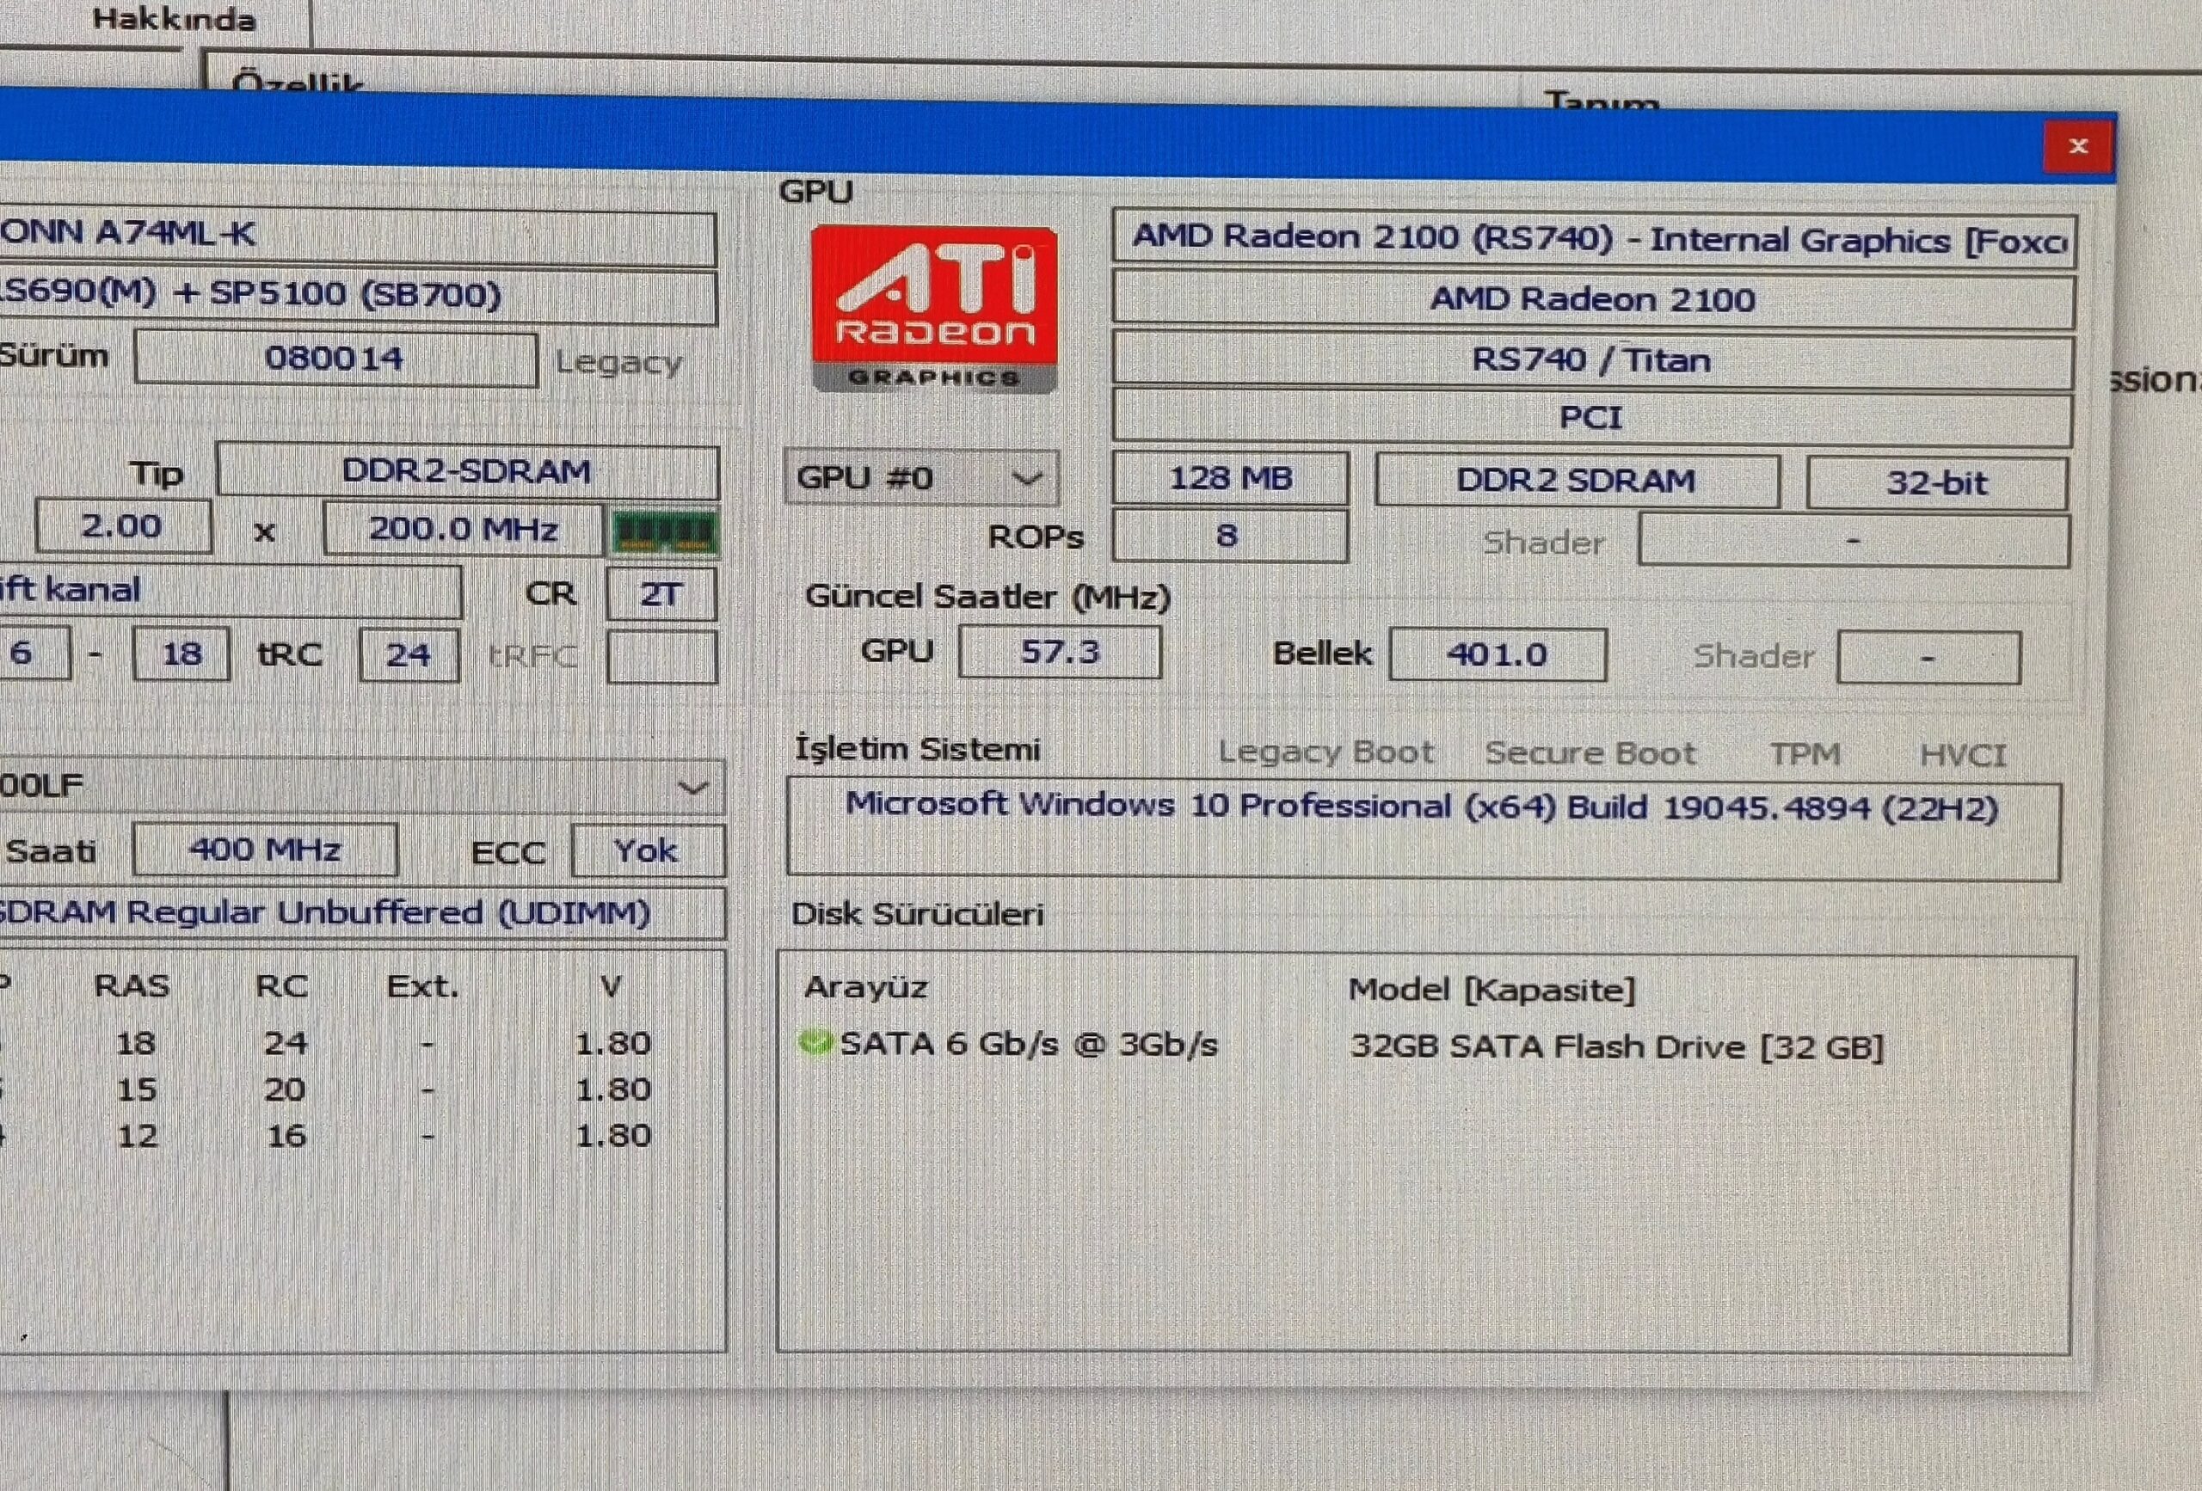The image size is (2202, 1491).
Task: Click the memory type DDR2-SDRAM field
Action: pos(467,471)
